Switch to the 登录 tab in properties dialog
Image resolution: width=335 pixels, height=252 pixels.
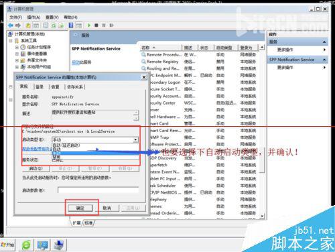point(40,87)
